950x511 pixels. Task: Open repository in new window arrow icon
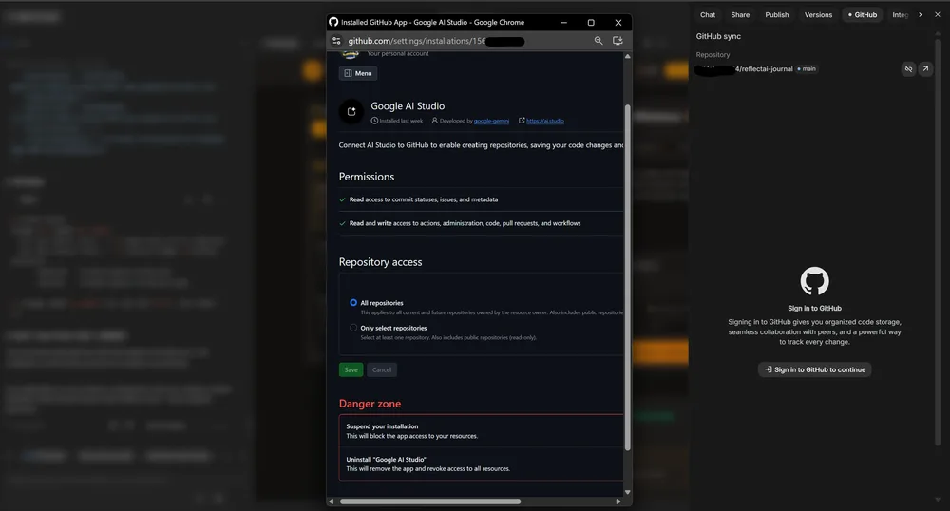(925, 69)
